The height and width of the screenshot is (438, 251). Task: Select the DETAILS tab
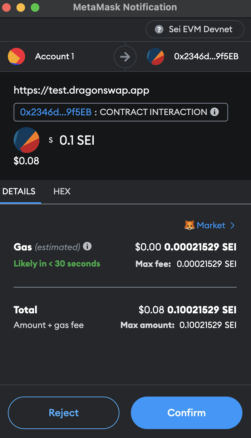19,191
